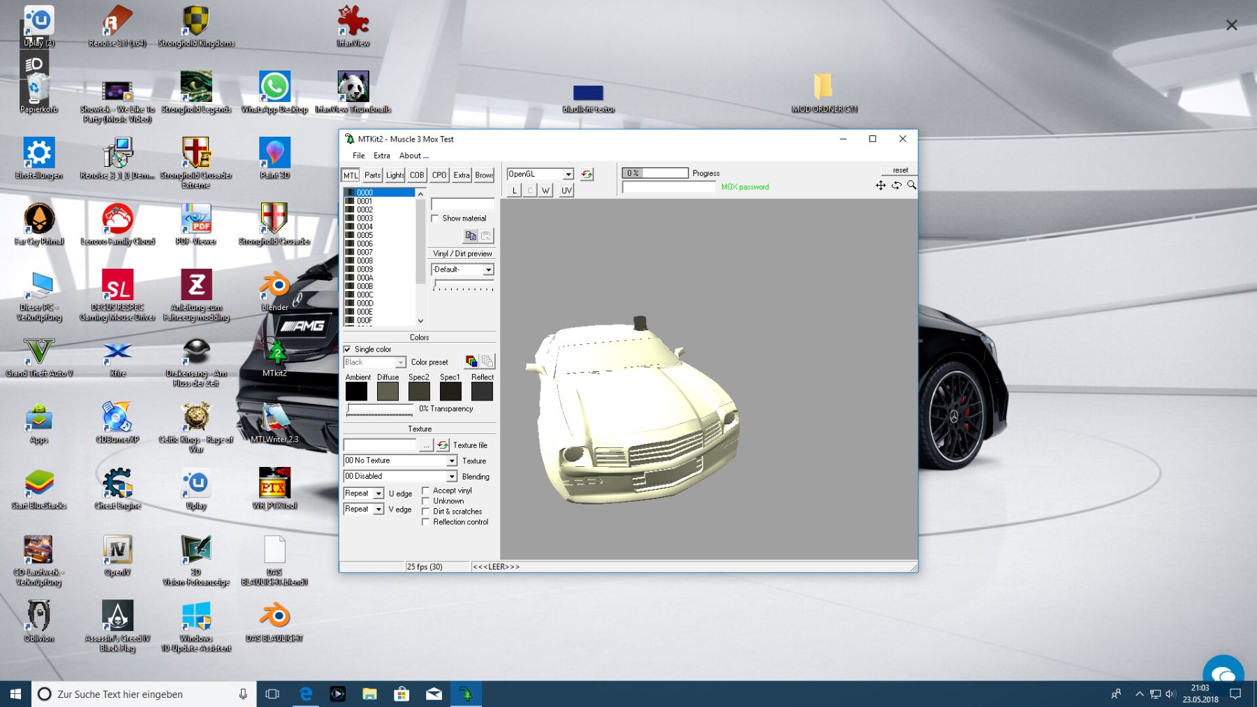Toggle the UV view button

coord(566,190)
